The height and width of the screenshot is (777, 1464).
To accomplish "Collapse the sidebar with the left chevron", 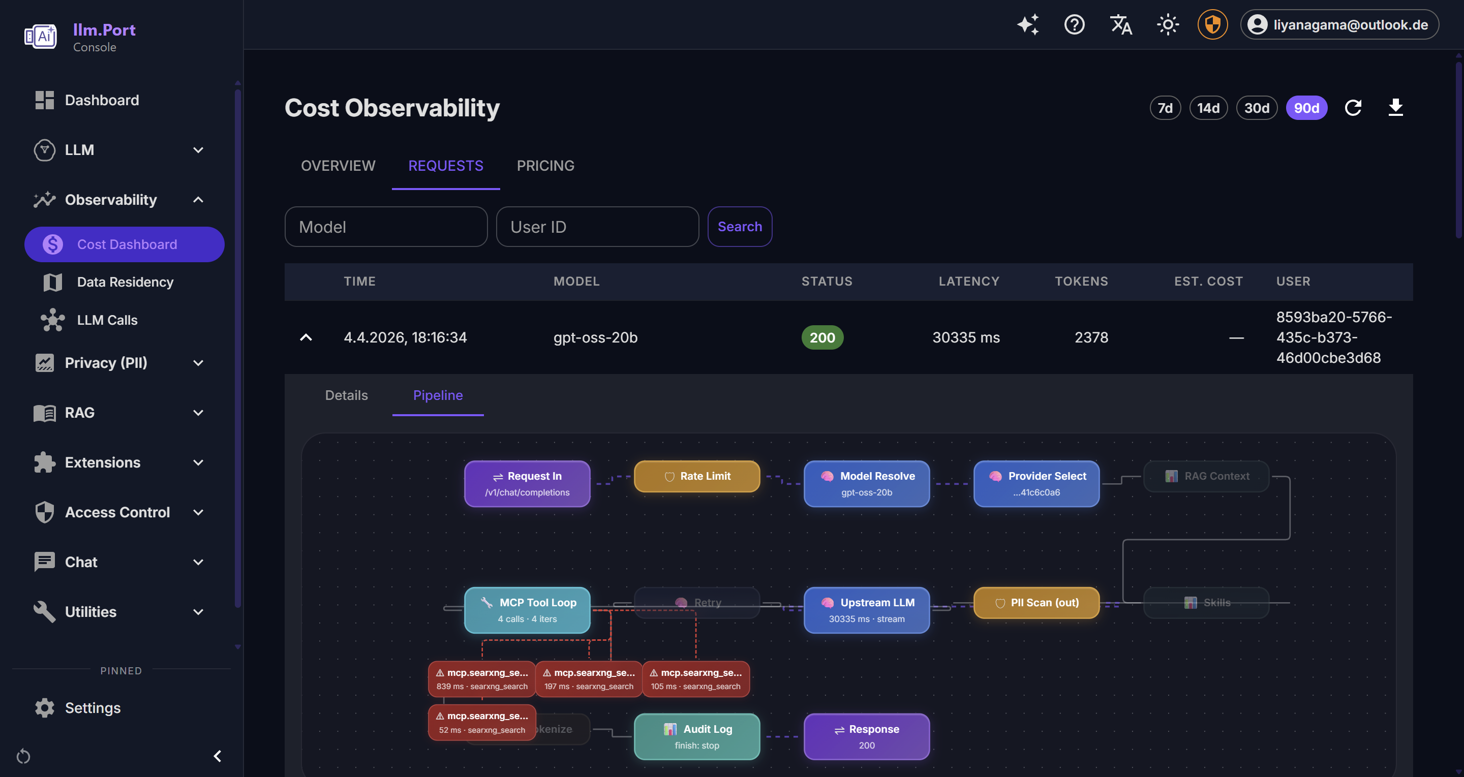I will [x=217, y=756].
